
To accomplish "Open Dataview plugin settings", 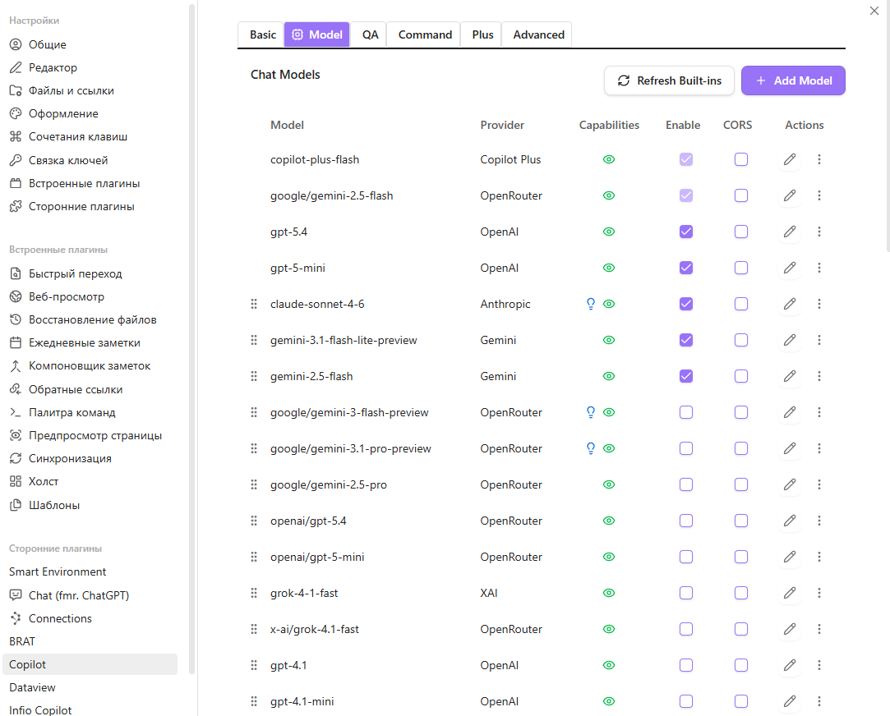I will click(32, 687).
